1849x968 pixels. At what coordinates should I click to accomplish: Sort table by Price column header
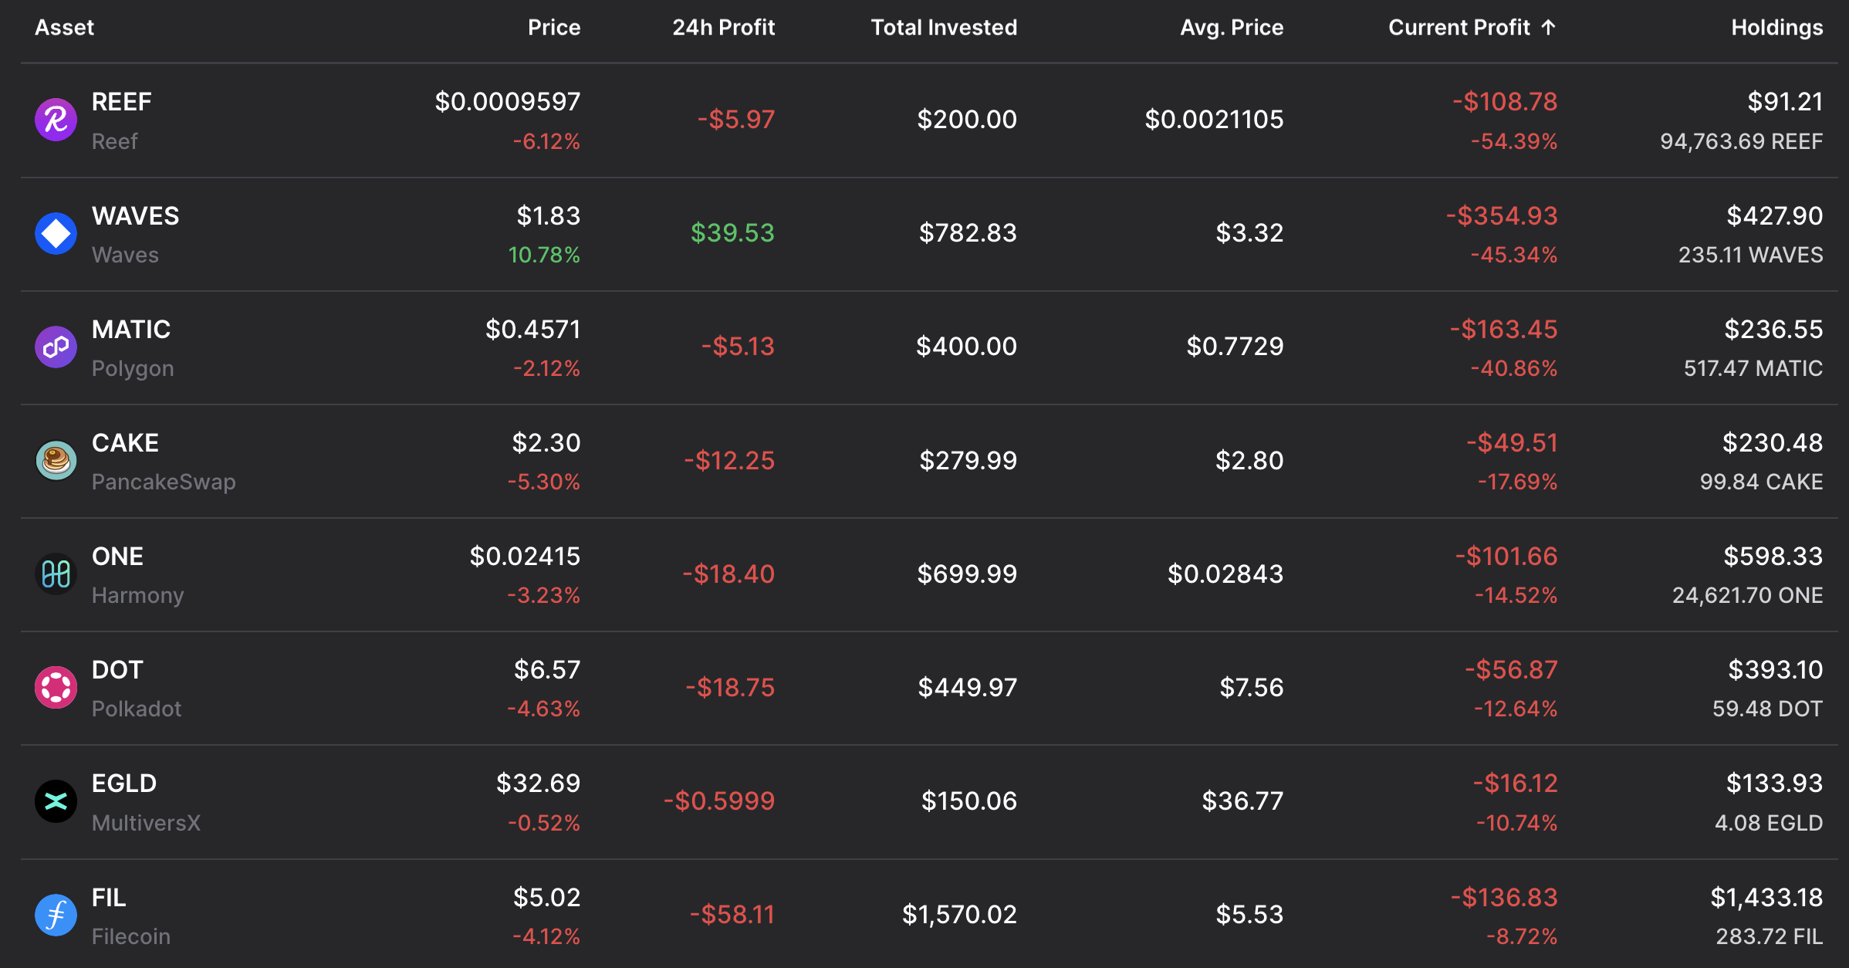(553, 28)
